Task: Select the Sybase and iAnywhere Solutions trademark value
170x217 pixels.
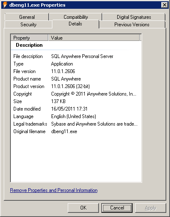Action: [x=94, y=124]
